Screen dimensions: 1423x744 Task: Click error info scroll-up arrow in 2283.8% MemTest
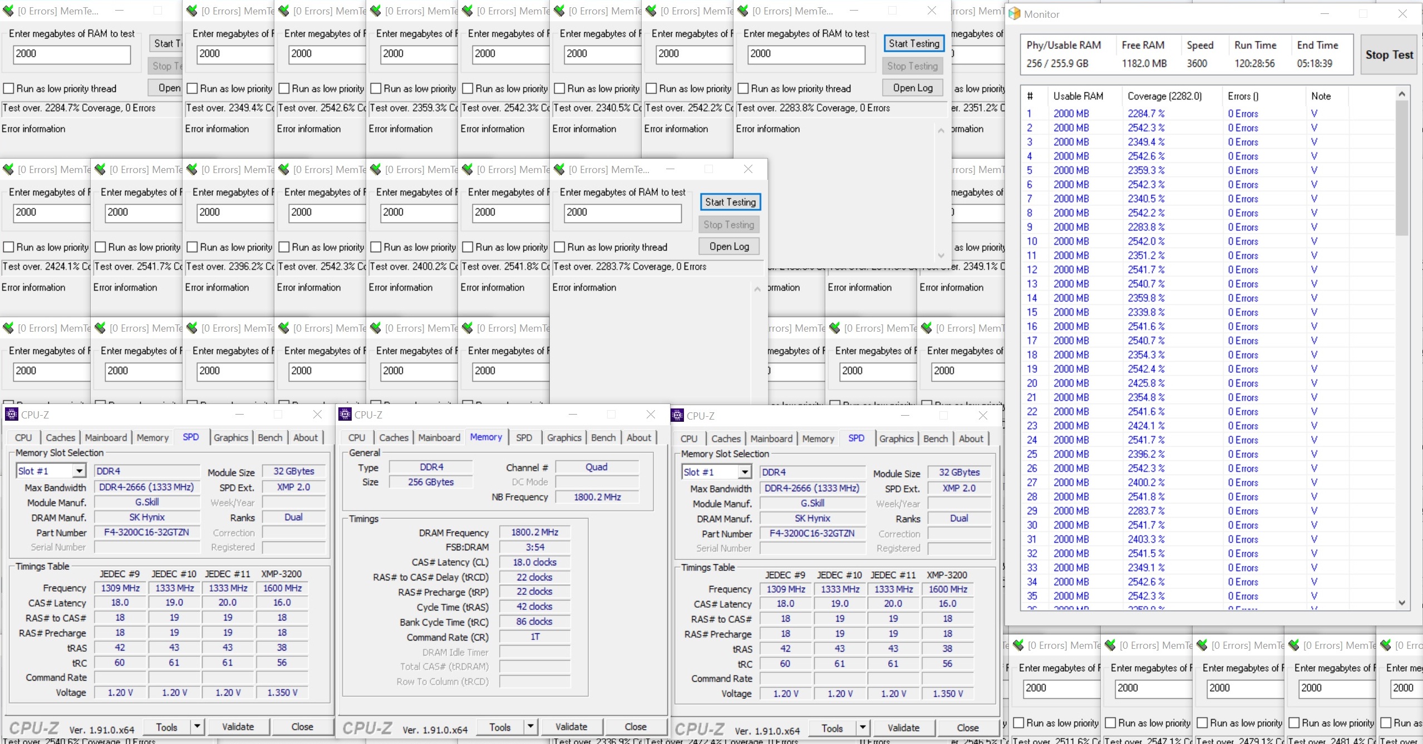click(x=941, y=130)
